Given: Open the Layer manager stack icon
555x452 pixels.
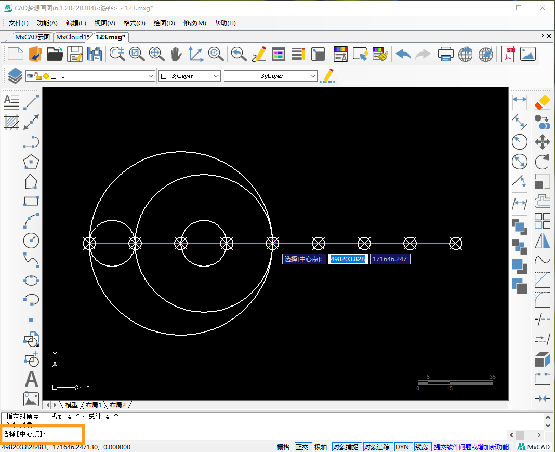Looking at the screenshot, I should (15, 76).
